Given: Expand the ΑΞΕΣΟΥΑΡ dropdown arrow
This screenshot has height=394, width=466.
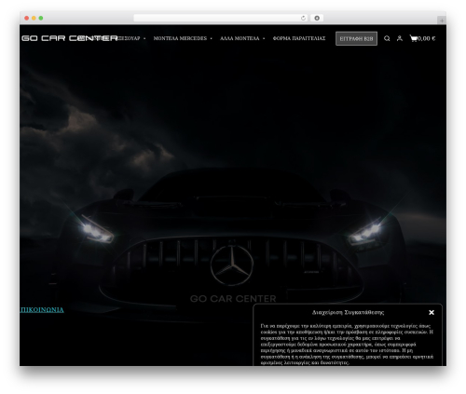Looking at the screenshot, I should tap(144, 39).
